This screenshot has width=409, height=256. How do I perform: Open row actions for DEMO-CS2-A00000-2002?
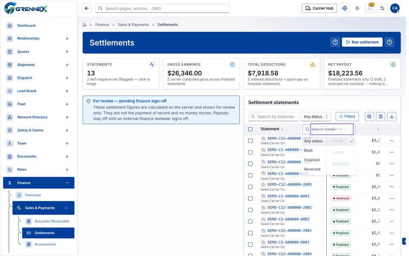point(392,210)
